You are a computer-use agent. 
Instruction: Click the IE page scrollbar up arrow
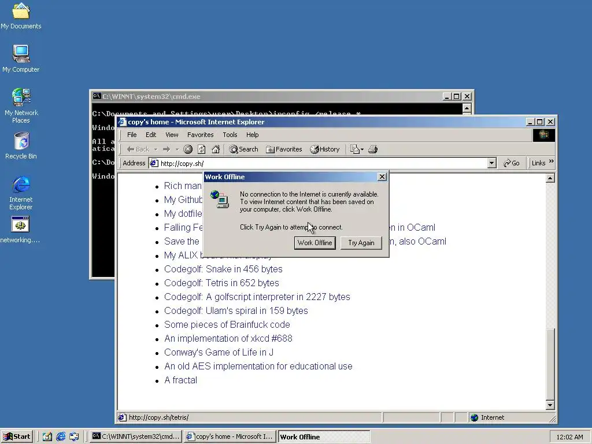(550, 178)
